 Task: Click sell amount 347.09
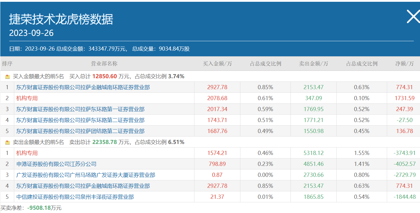coord(314,98)
